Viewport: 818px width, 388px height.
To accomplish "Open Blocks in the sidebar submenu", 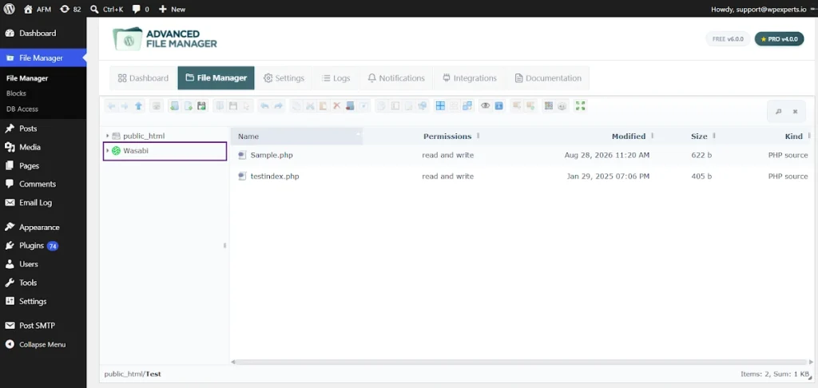I will (x=16, y=93).
